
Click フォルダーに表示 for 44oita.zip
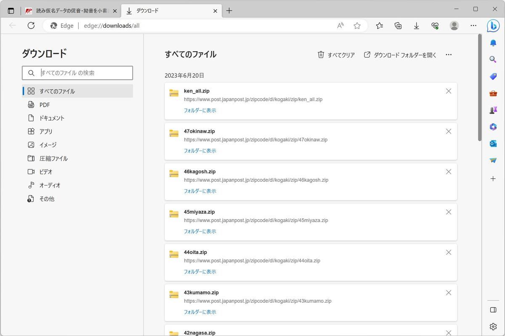tap(200, 272)
